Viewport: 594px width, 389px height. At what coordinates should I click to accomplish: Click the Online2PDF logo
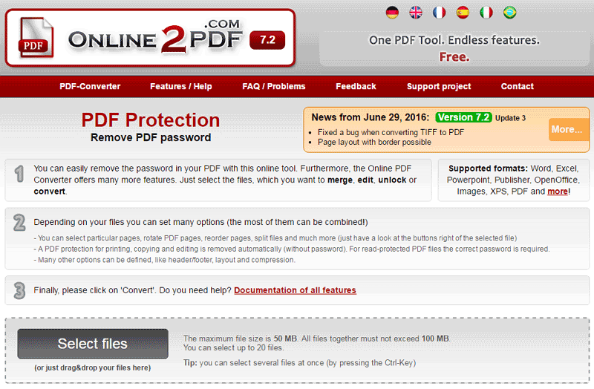pos(148,39)
